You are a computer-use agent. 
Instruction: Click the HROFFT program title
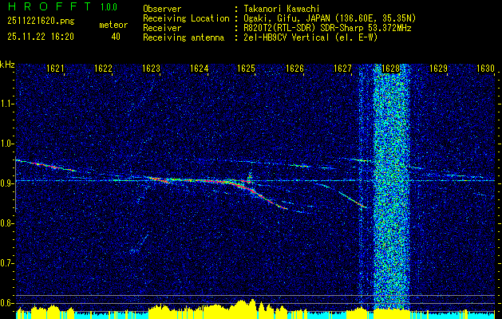coord(49,6)
